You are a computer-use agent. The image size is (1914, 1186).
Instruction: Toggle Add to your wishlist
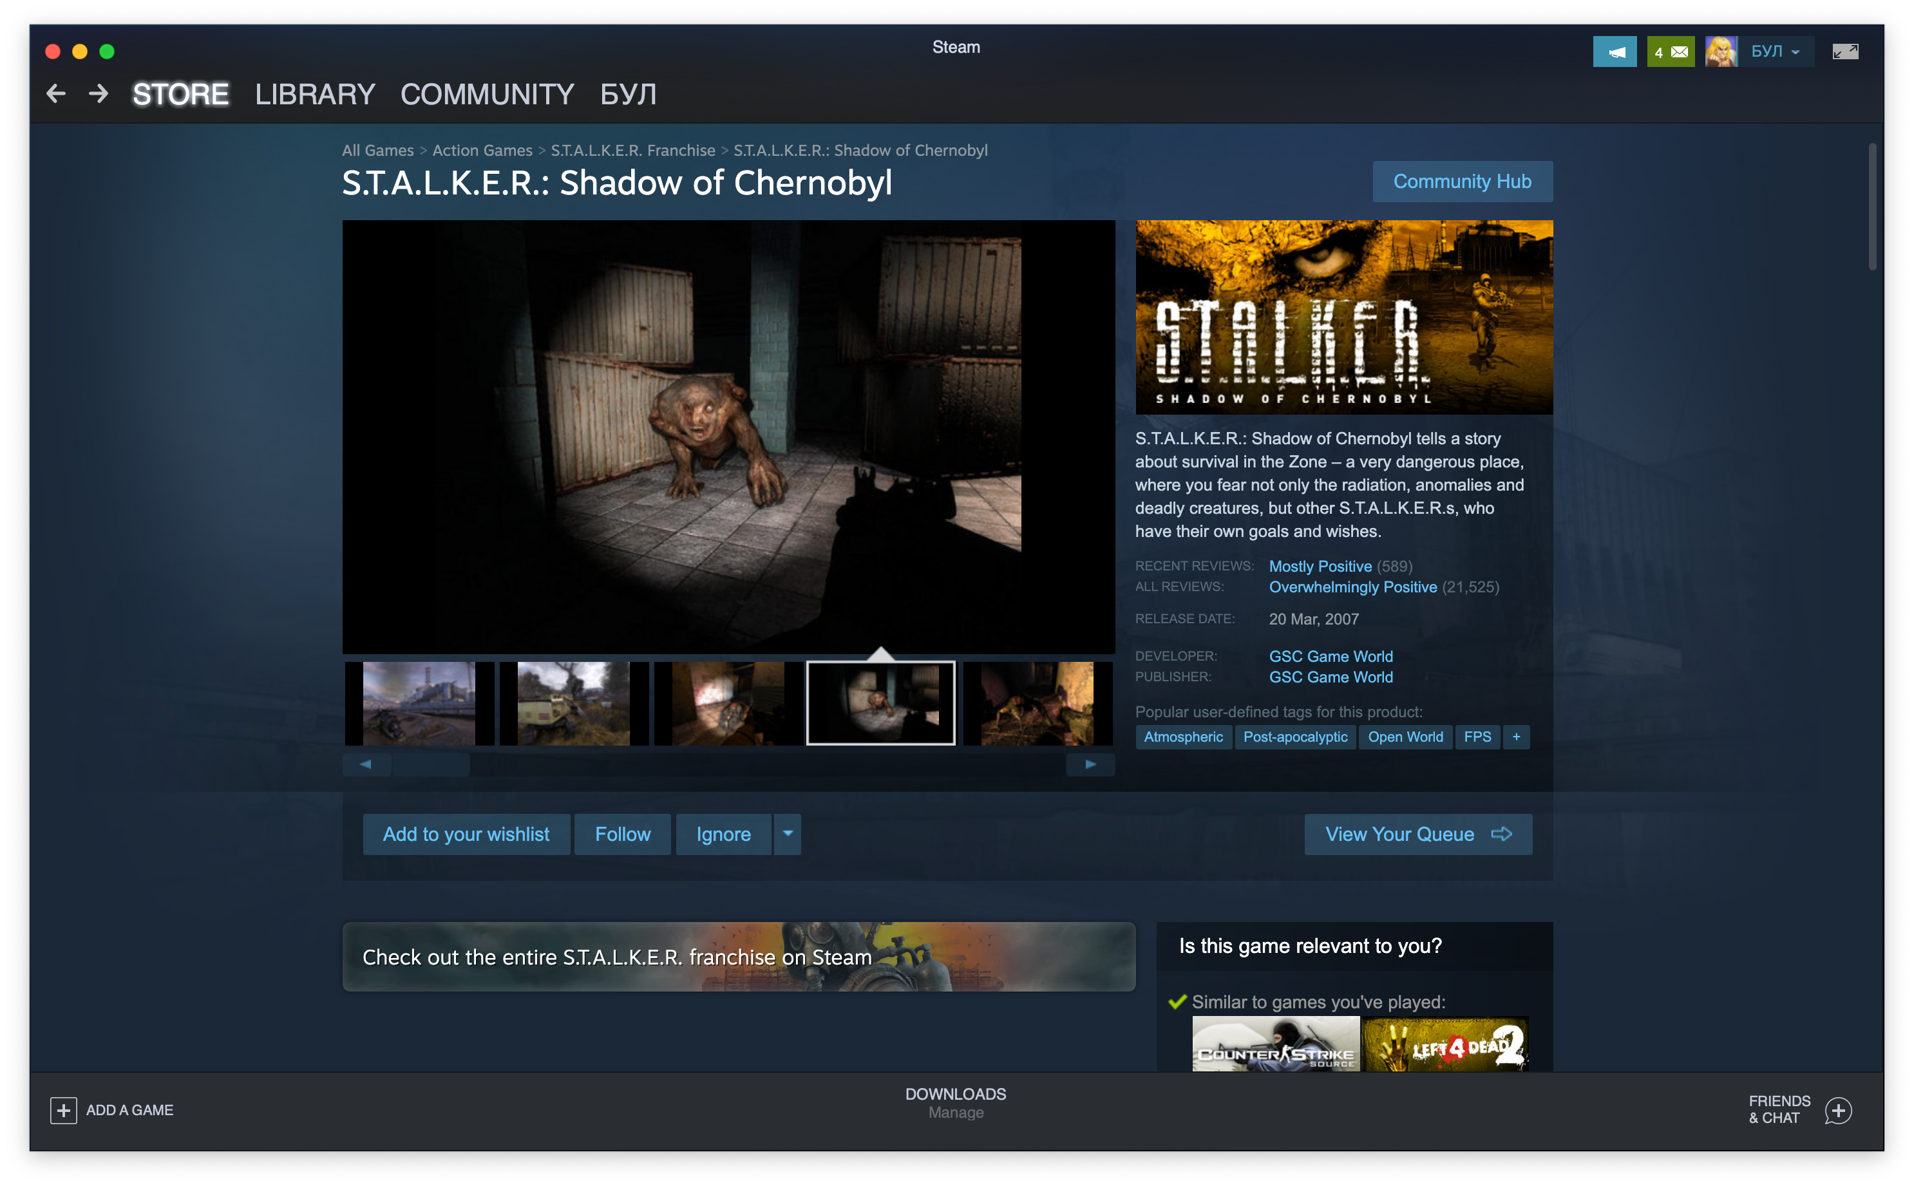(x=466, y=834)
